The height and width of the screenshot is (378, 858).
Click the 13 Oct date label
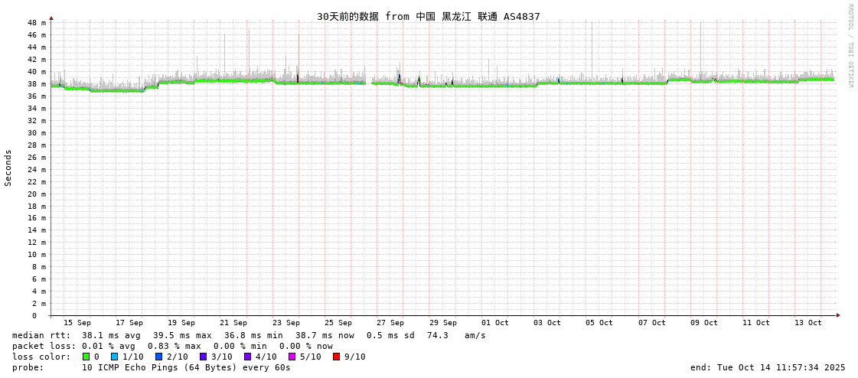(808, 323)
